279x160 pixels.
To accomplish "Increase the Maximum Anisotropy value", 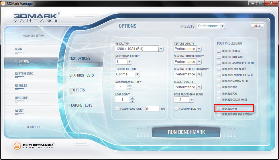I will point(129,85).
